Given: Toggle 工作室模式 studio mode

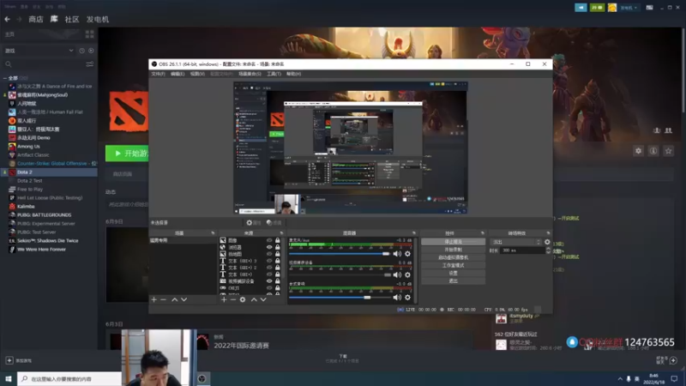Looking at the screenshot, I should 453,265.
